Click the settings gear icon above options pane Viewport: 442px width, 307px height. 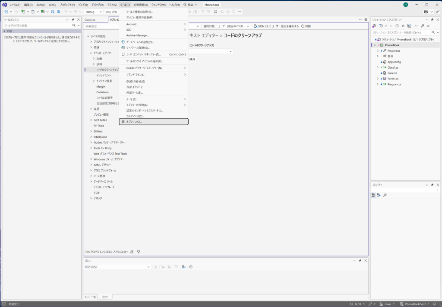(x=366, y=19)
